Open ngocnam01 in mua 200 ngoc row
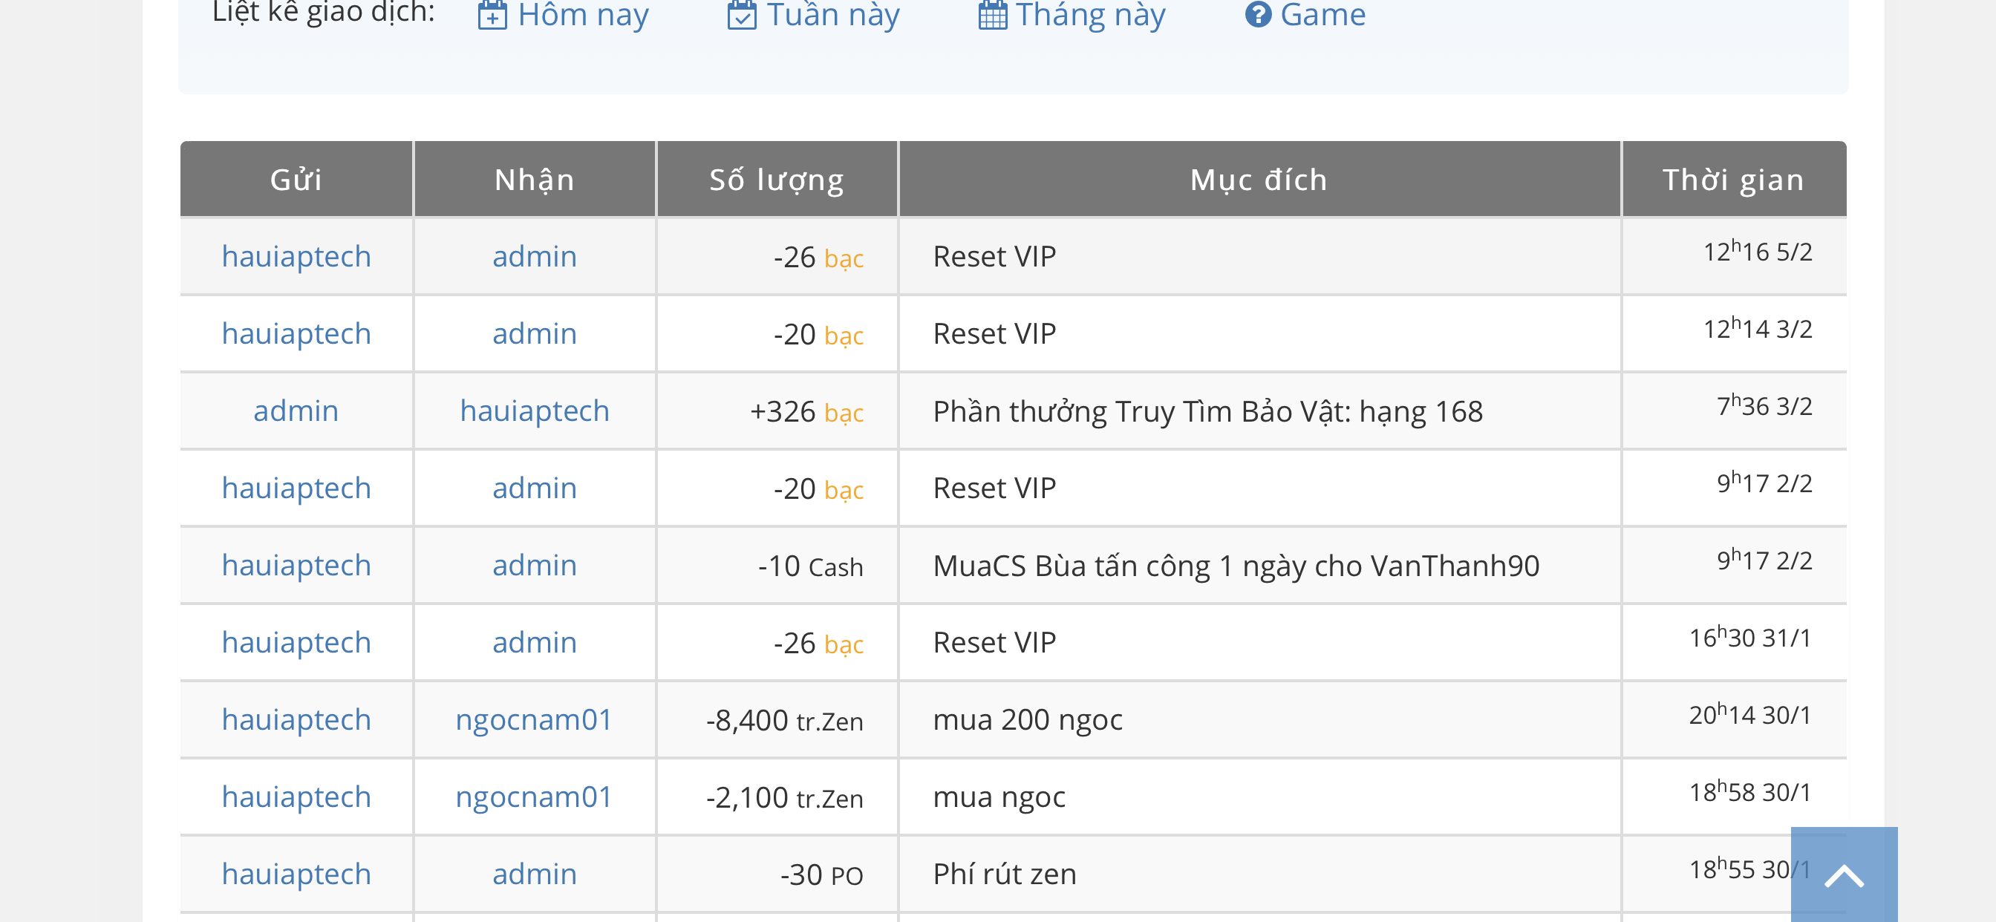Viewport: 1996px width, 922px height. pyautogui.click(x=534, y=720)
